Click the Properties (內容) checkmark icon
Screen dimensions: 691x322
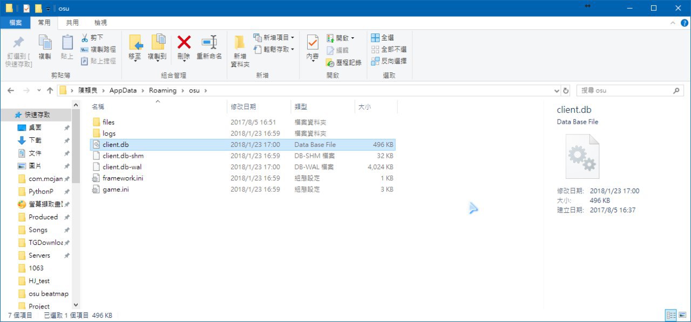[313, 43]
